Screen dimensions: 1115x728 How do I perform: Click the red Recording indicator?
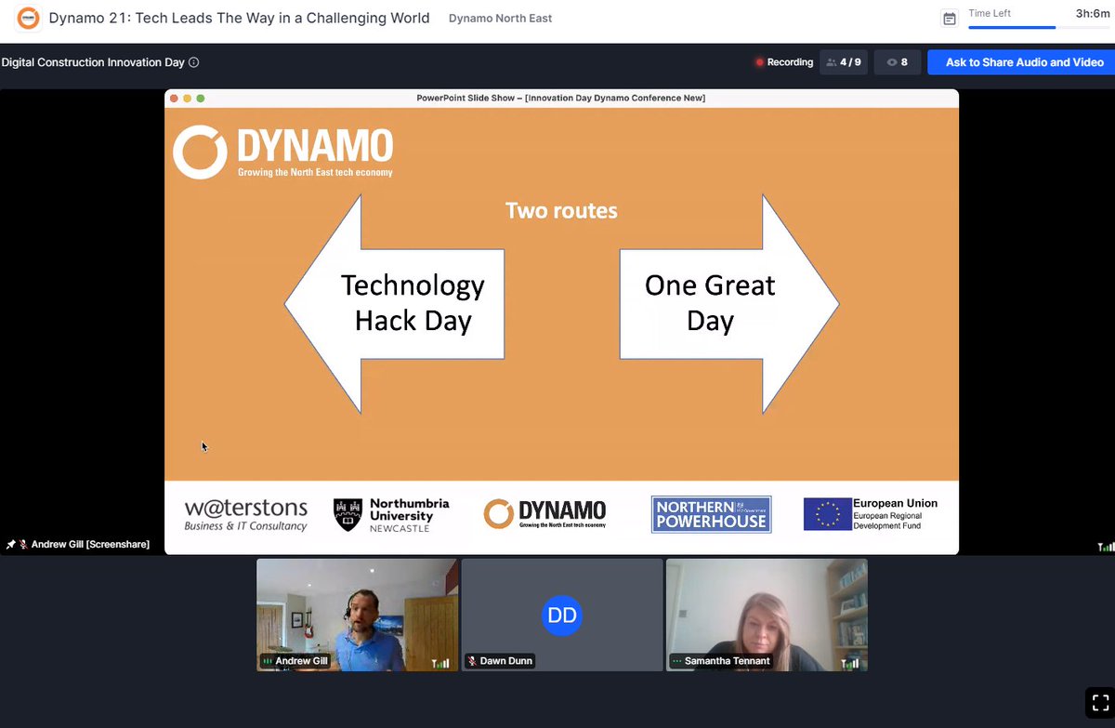[784, 62]
